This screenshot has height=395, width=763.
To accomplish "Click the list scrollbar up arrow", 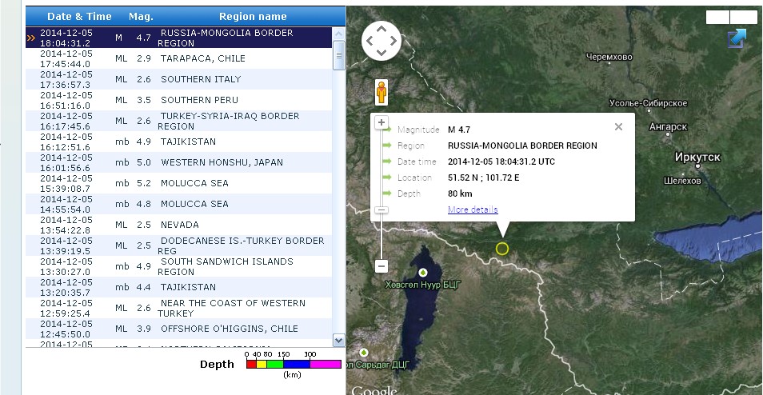I will pos(338,34).
